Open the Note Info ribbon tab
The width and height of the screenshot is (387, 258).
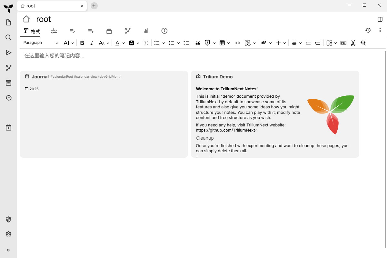(x=164, y=31)
